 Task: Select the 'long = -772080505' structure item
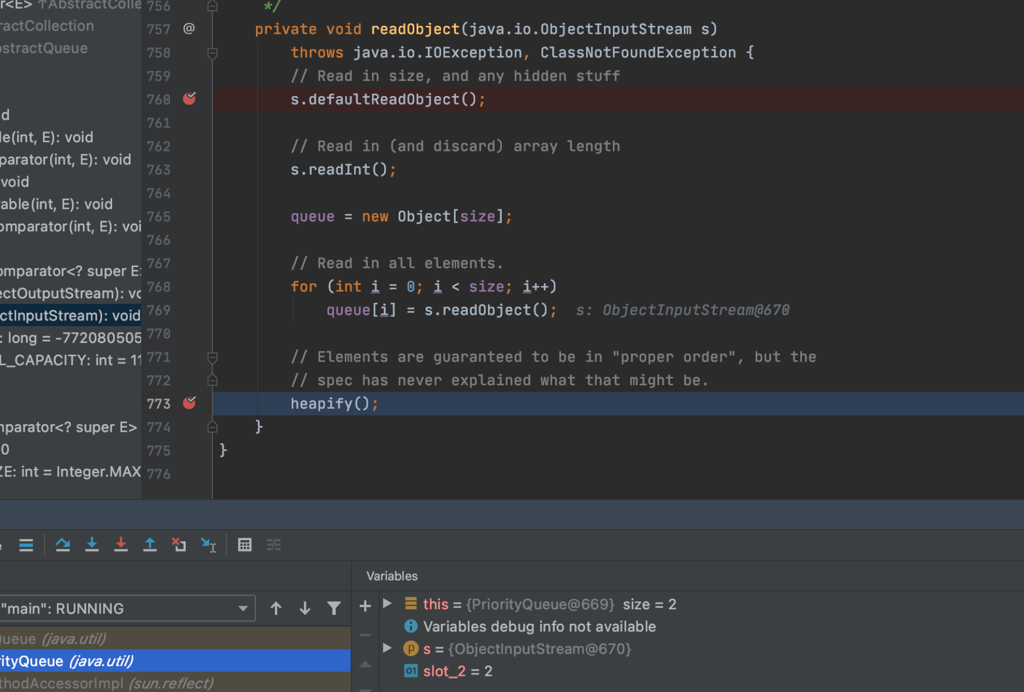(70, 337)
